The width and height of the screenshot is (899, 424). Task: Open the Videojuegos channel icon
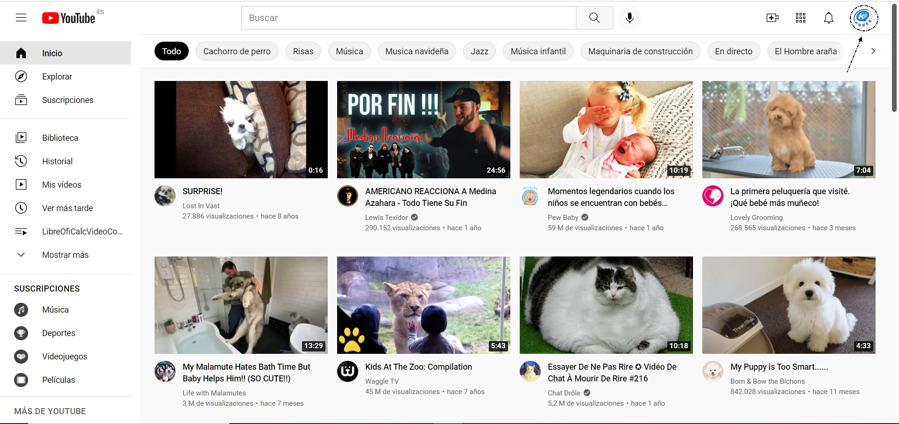[x=21, y=356]
